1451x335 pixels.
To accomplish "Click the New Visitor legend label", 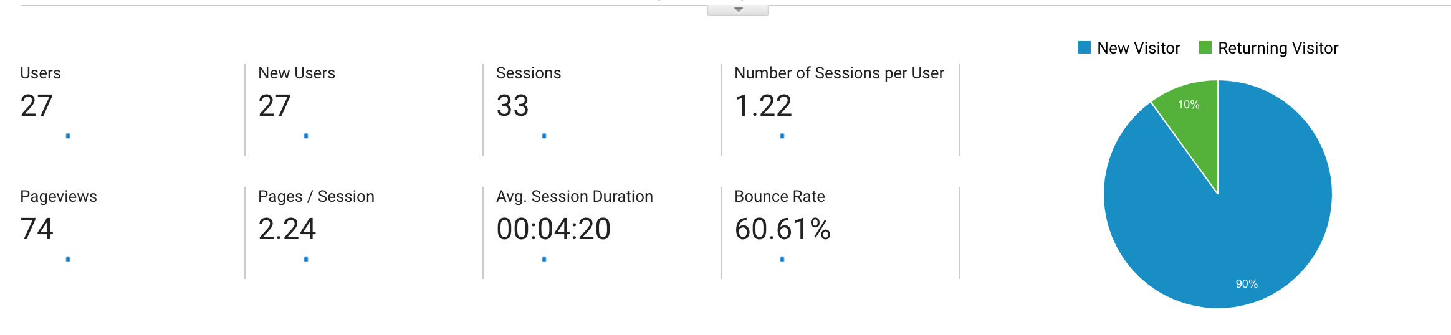I will [x=1139, y=48].
